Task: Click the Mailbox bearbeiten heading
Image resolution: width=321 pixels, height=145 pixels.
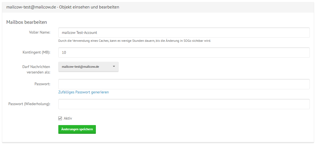Action: 27,22
